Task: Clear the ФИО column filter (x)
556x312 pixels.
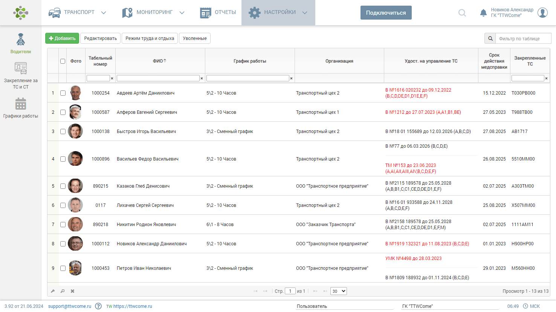Action: [x=202, y=78]
